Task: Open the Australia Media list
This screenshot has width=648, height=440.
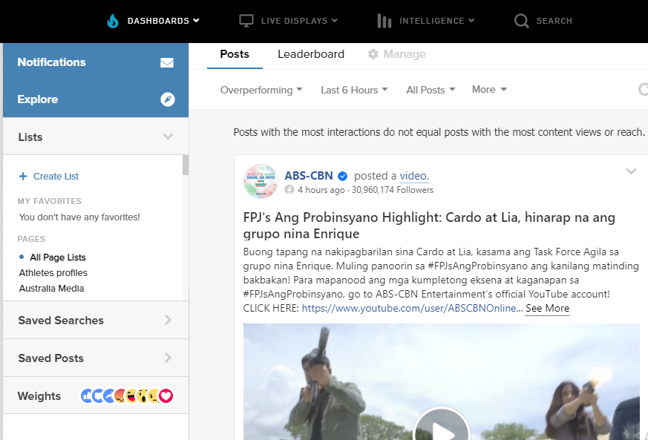Action: pyautogui.click(x=51, y=289)
